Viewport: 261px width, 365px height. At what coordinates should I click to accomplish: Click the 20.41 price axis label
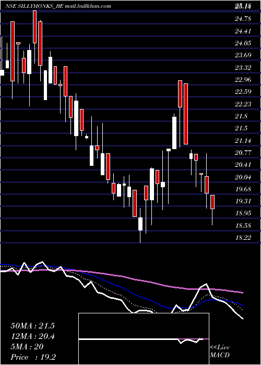click(x=243, y=165)
